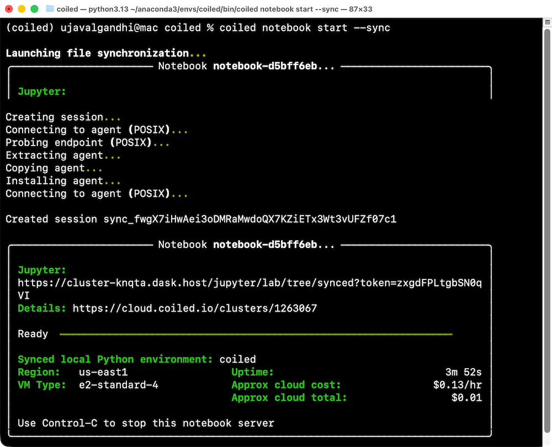Click the red close window button
The image size is (552, 447).
point(9,9)
